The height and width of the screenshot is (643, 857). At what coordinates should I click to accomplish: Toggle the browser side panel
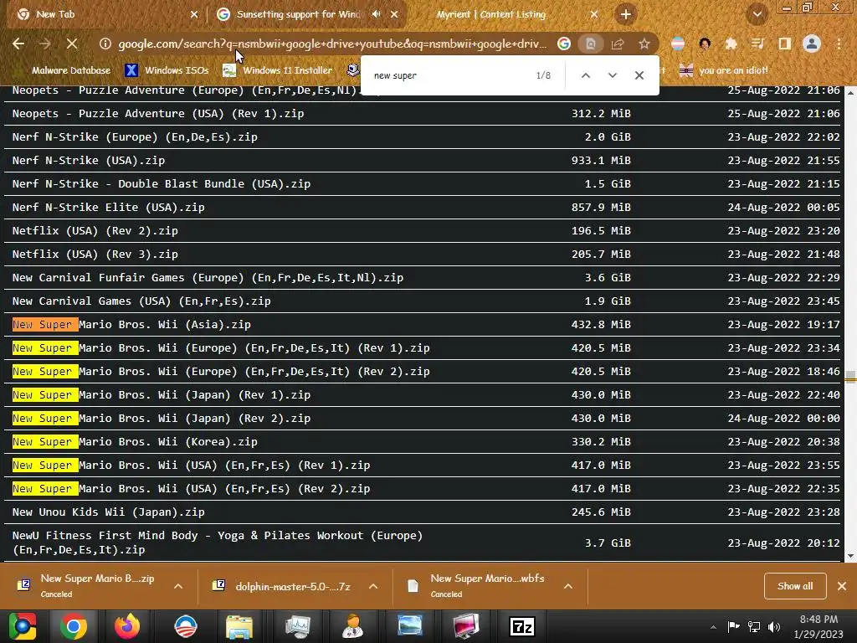[x=784, y=44]
